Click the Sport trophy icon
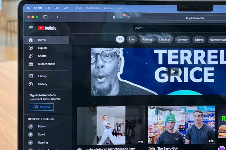 (31, 134)
